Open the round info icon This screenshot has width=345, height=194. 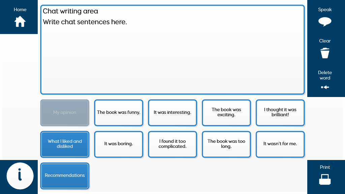20,176
